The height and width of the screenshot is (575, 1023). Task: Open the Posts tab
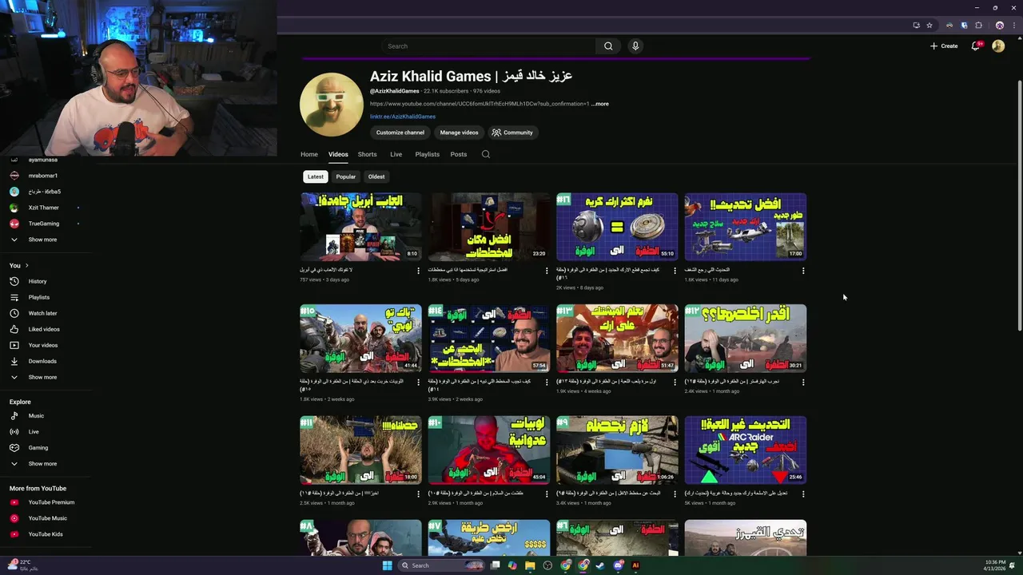point(458,154)
